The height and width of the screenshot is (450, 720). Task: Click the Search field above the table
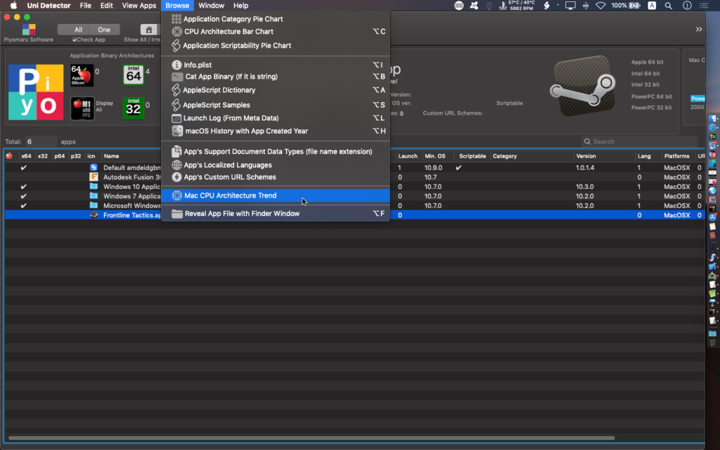click(640, 142)
